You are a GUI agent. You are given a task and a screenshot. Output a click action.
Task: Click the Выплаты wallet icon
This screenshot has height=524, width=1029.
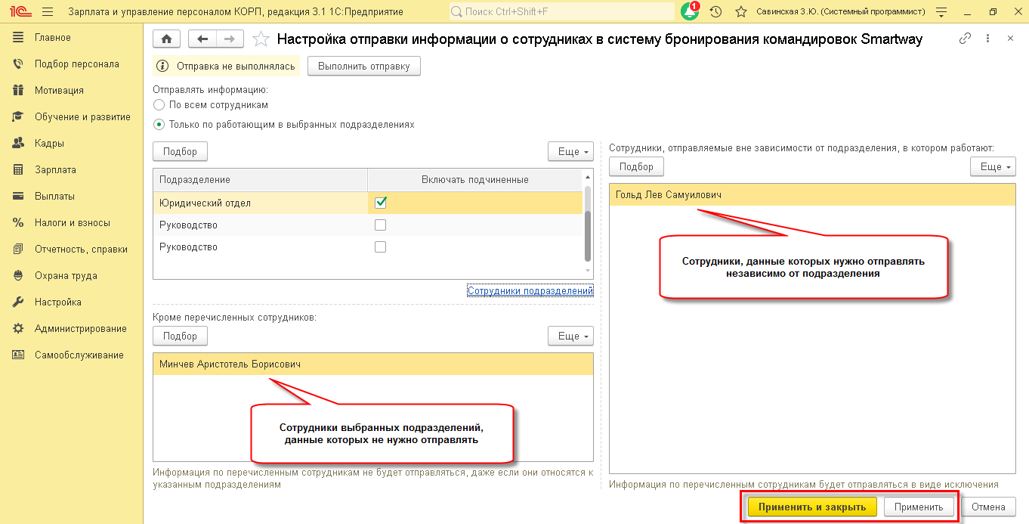tap(19, 197)
